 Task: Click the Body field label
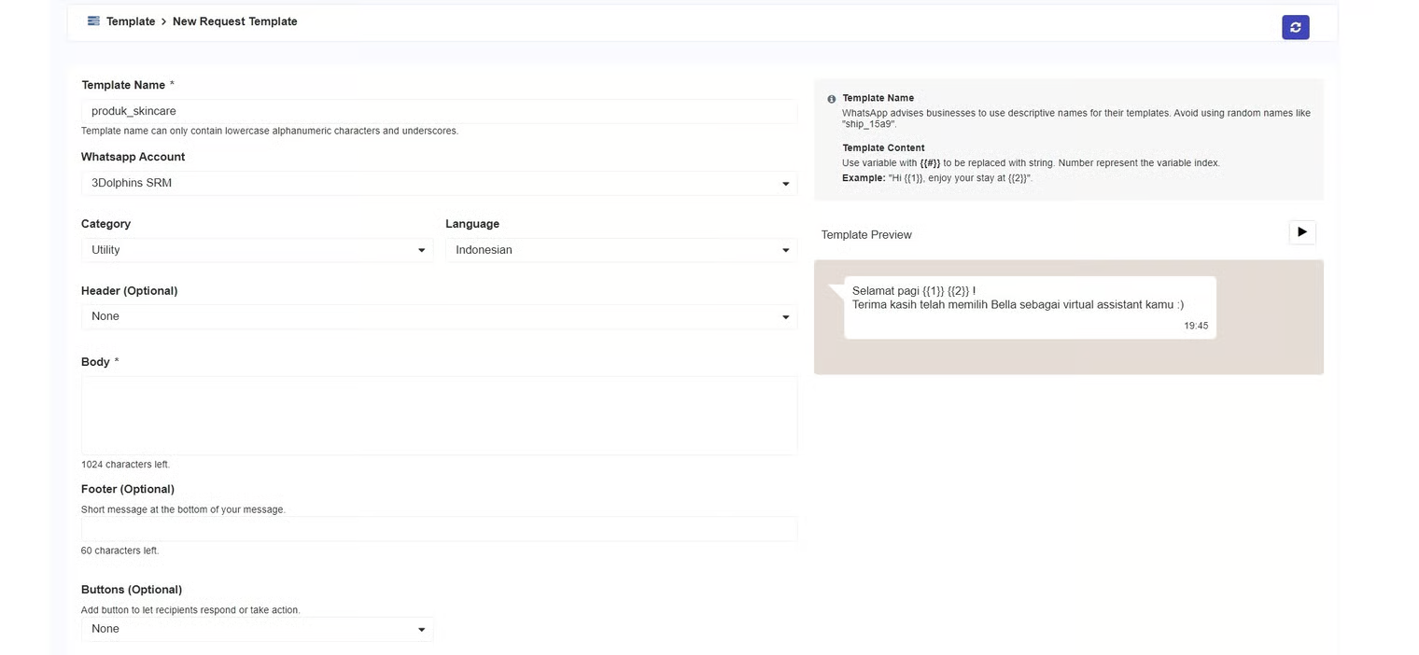[x=95, y=362]
